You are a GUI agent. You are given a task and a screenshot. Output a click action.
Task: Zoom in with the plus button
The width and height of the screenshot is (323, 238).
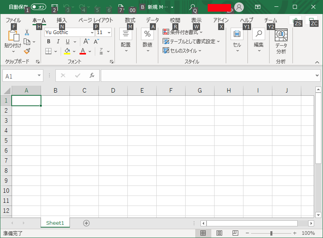[295, 233]
